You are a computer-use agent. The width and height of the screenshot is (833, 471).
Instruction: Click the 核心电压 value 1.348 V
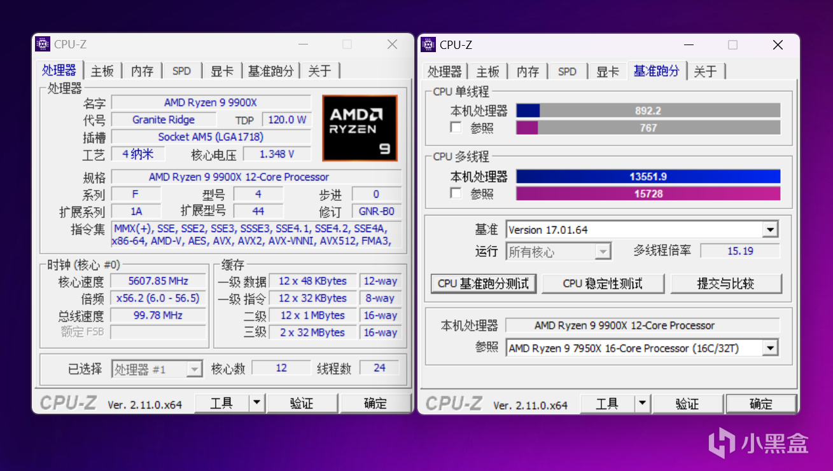click(x=277, y=154)
